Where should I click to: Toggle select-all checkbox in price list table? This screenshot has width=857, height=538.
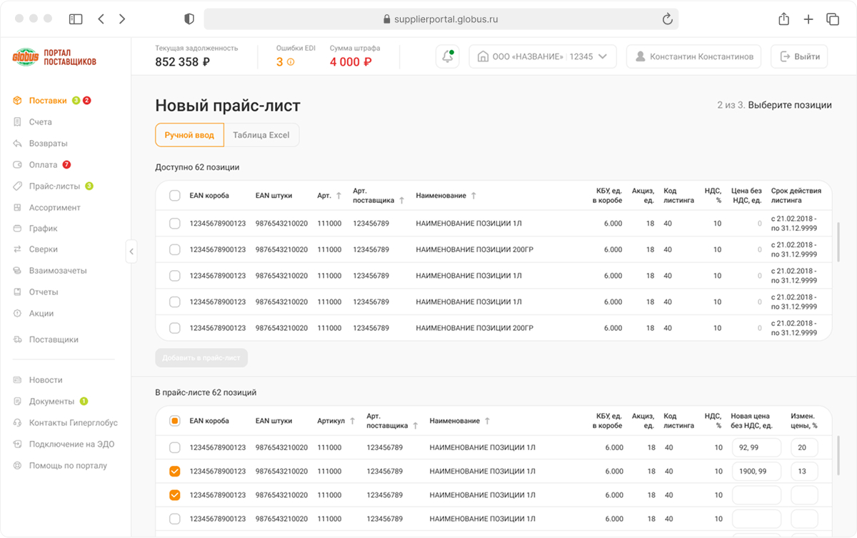174,421
